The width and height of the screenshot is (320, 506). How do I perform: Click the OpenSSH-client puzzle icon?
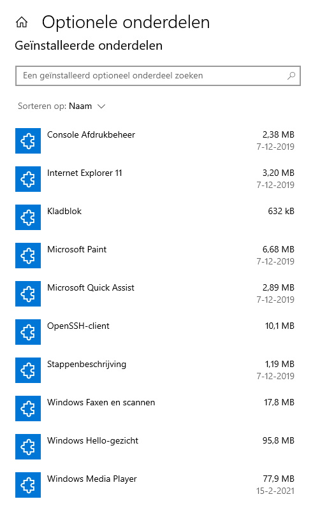click(x=28, y=332)
